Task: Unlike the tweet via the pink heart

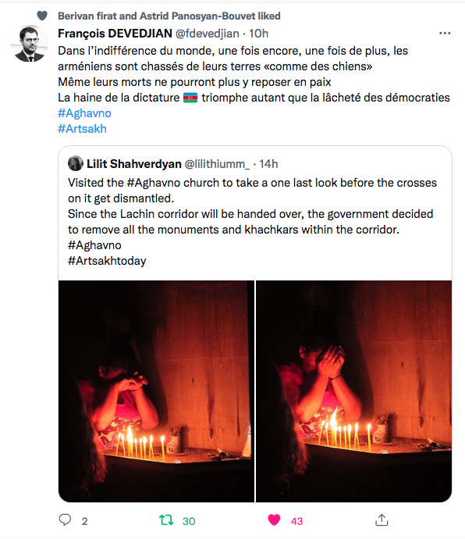Action: [274, 520]
